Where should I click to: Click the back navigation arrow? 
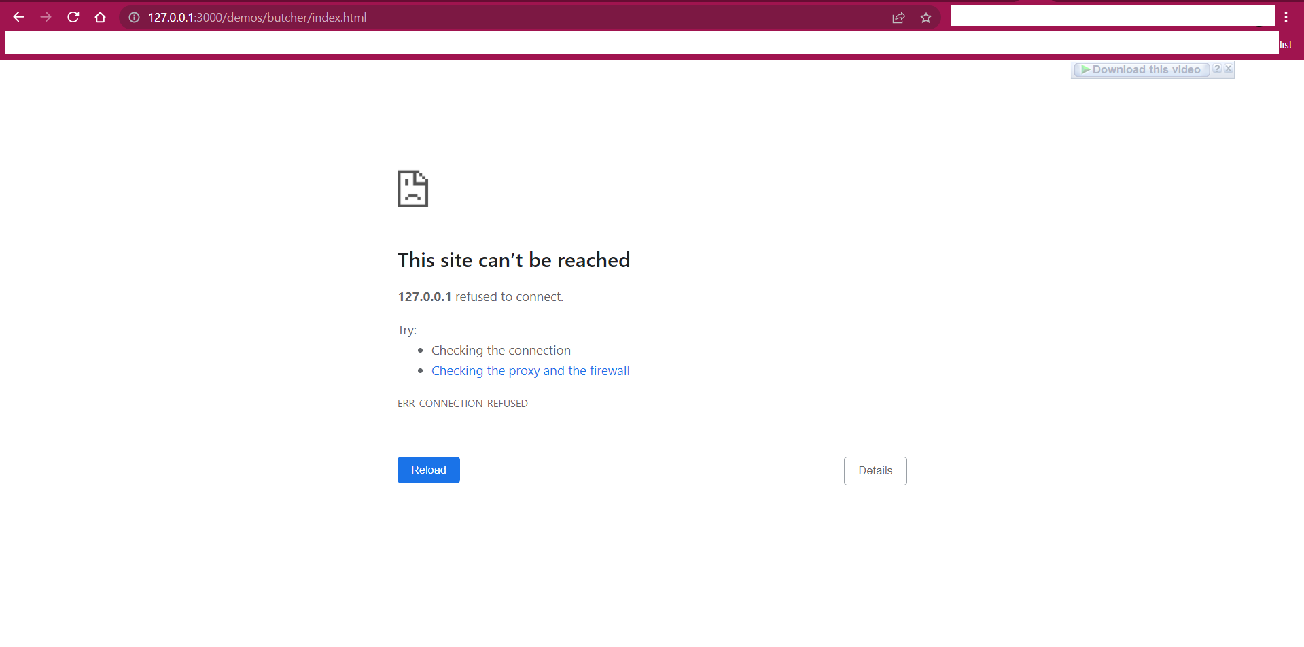[18, 17]
